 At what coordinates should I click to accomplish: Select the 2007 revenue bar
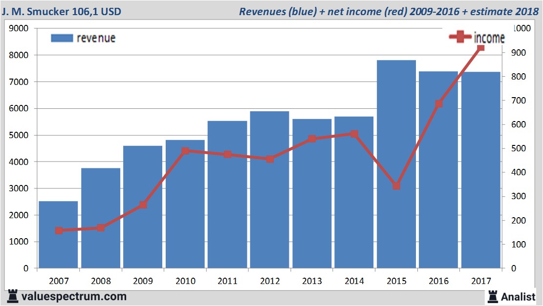58,235
